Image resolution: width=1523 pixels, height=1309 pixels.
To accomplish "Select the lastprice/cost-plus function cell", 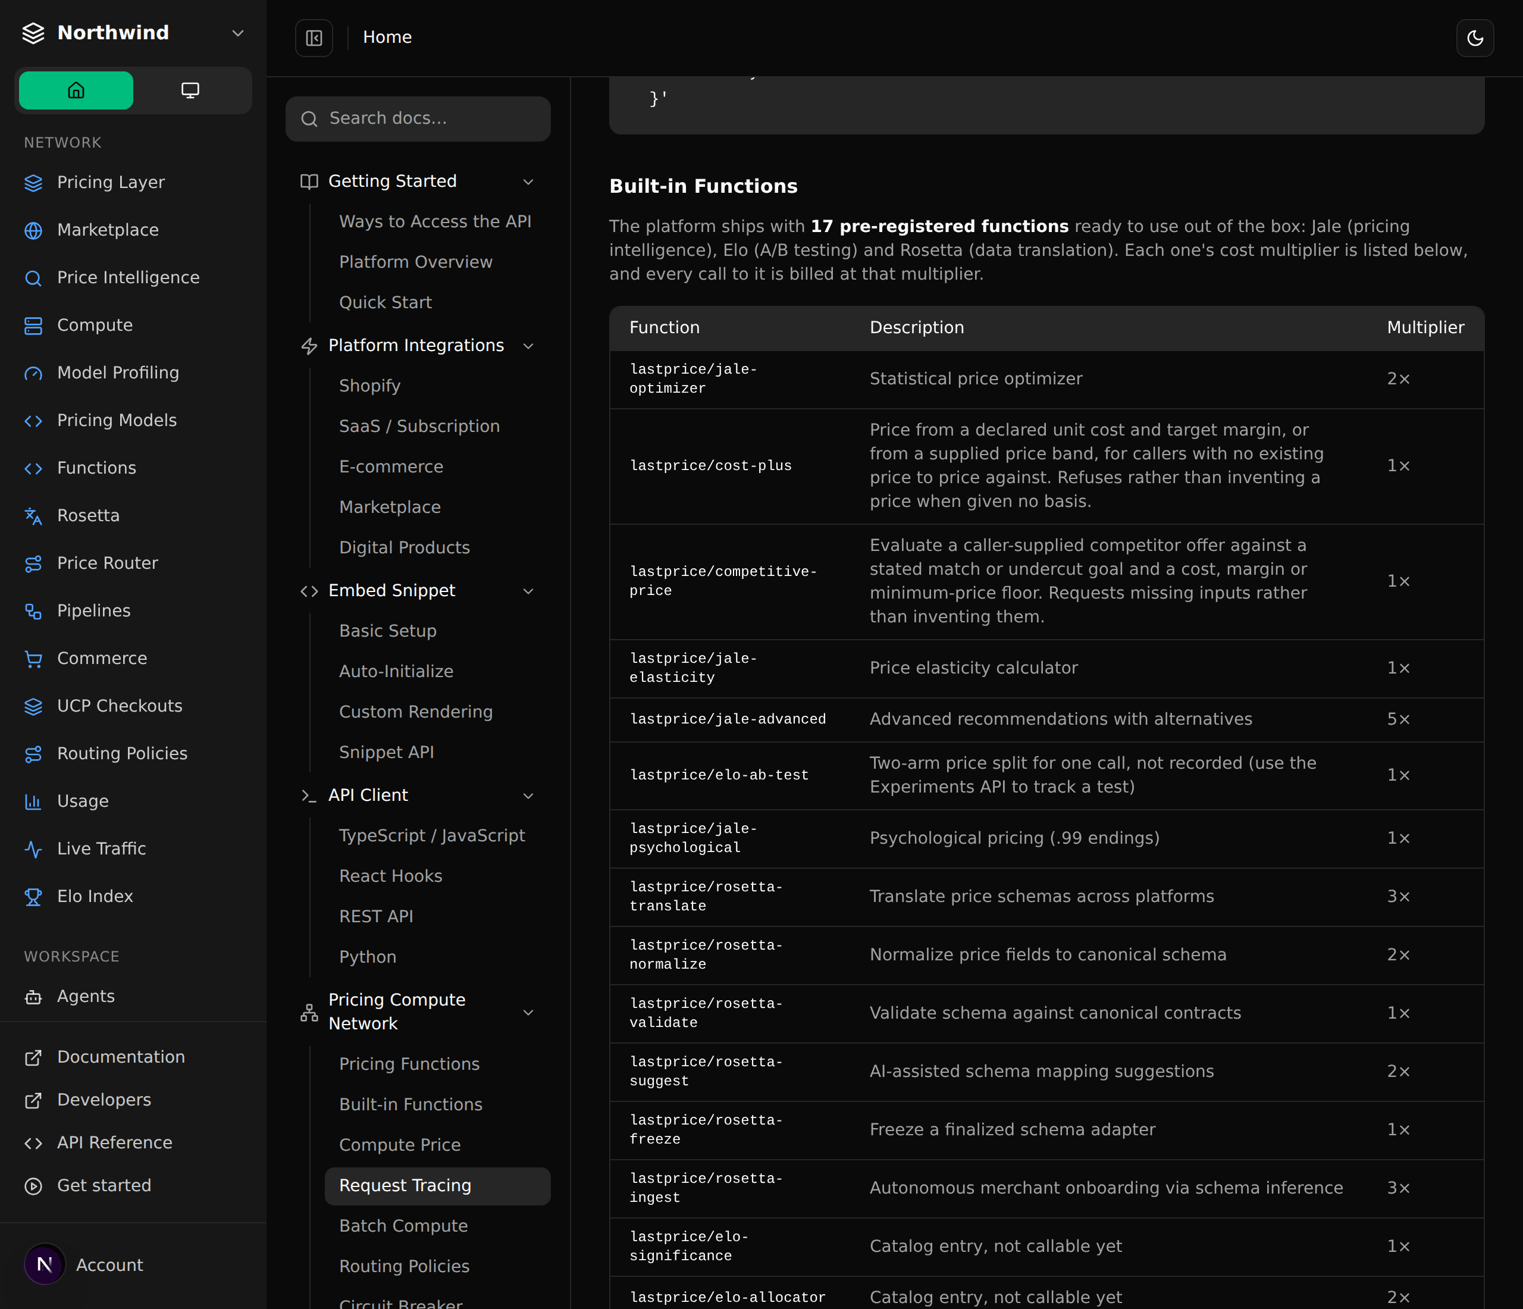I will pos(710,466).
